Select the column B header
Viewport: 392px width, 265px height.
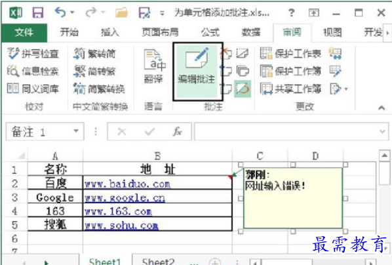pyautogui.click(x=157, y=156)
